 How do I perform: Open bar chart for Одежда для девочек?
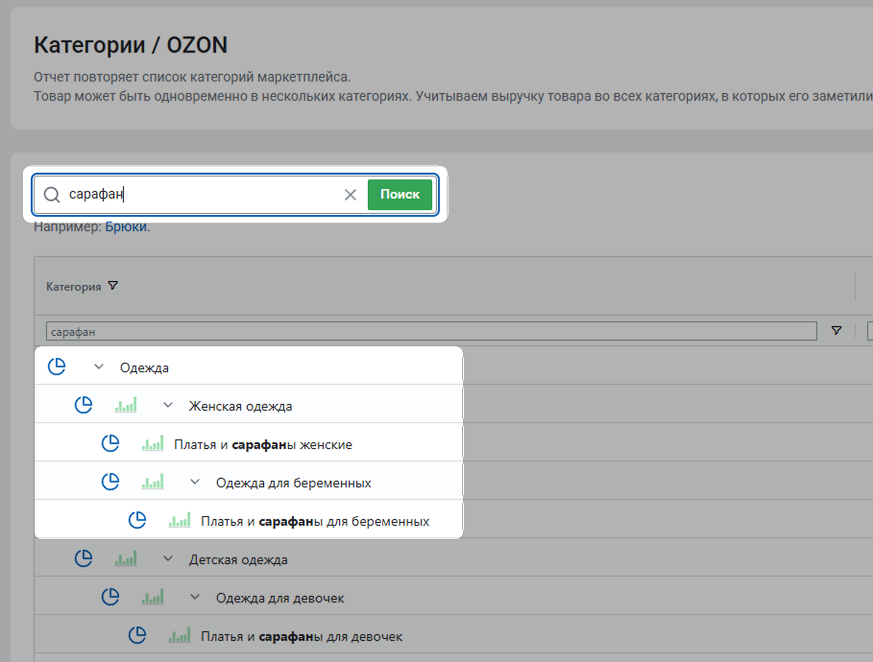click(x=153, y=597)
